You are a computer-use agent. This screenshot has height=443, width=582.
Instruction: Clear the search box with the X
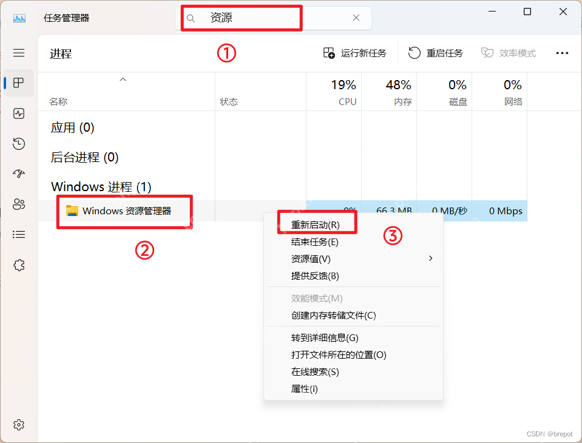pos(356,18)
